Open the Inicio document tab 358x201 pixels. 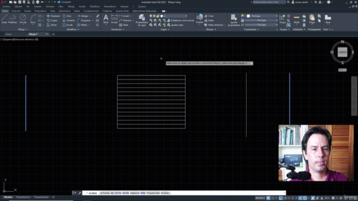coord(9,34)
